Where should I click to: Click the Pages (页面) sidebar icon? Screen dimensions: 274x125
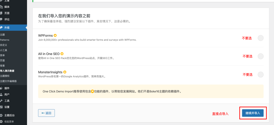pos(1,13)
